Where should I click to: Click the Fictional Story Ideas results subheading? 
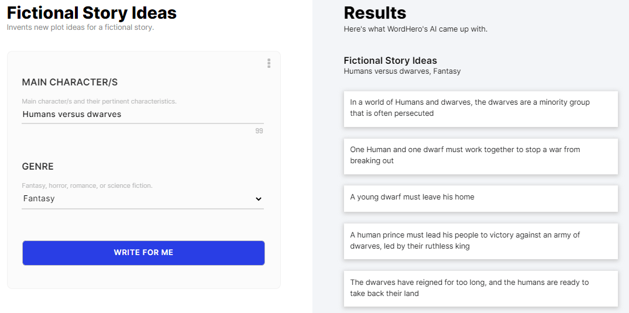[x=390, y=61]
